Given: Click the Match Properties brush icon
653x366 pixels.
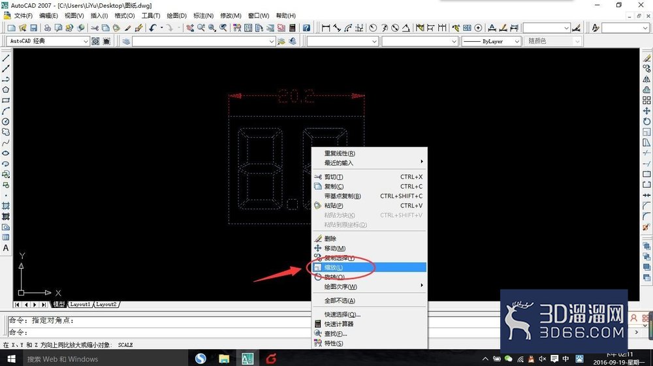Looking at the screenshot, I should coord(139,28).
